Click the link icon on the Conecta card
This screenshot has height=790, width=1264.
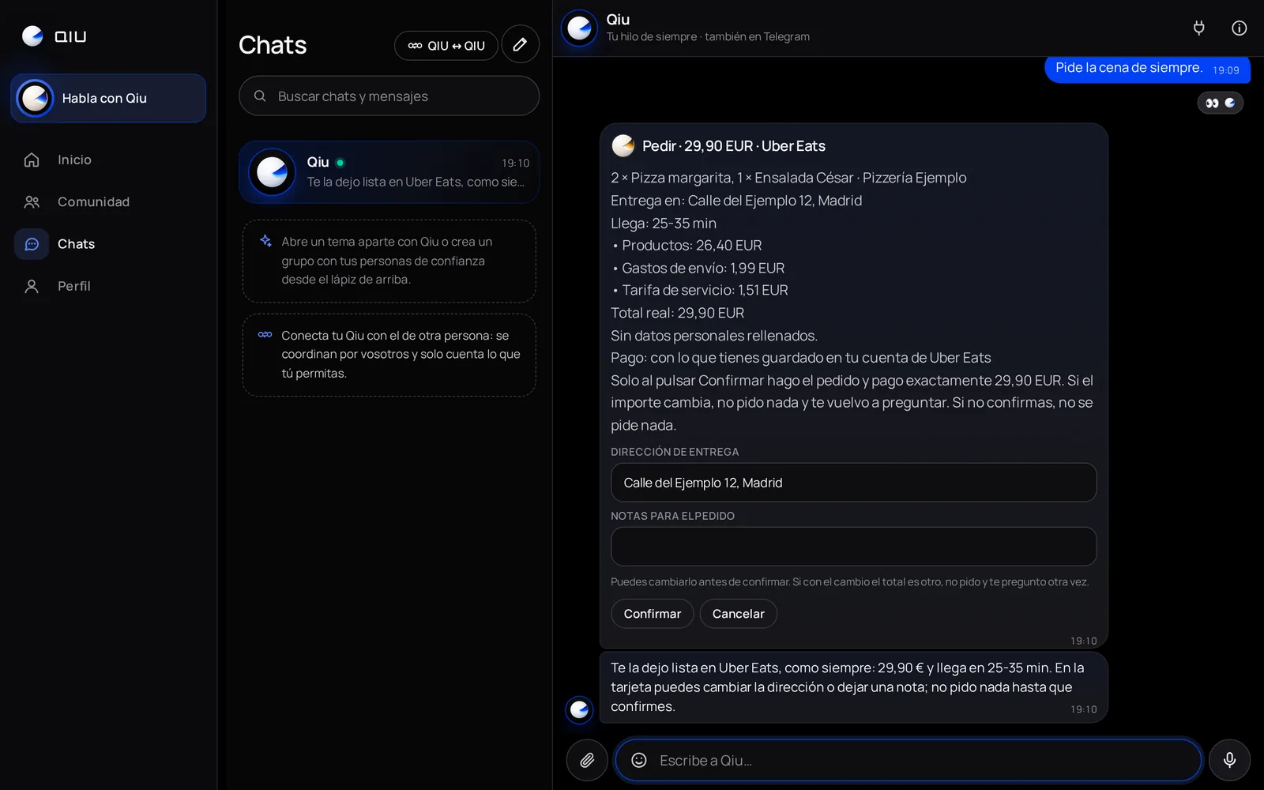(265, 335)
